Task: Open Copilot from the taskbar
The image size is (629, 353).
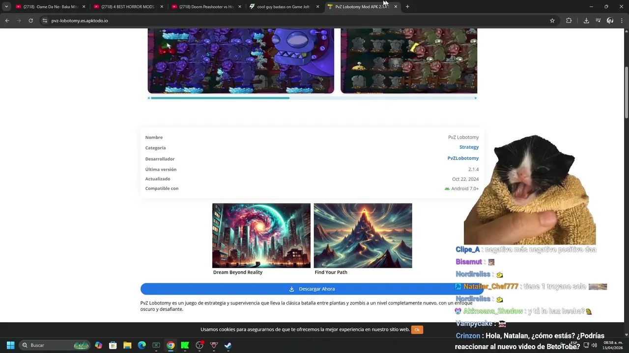Action: [x=98, y=345]
